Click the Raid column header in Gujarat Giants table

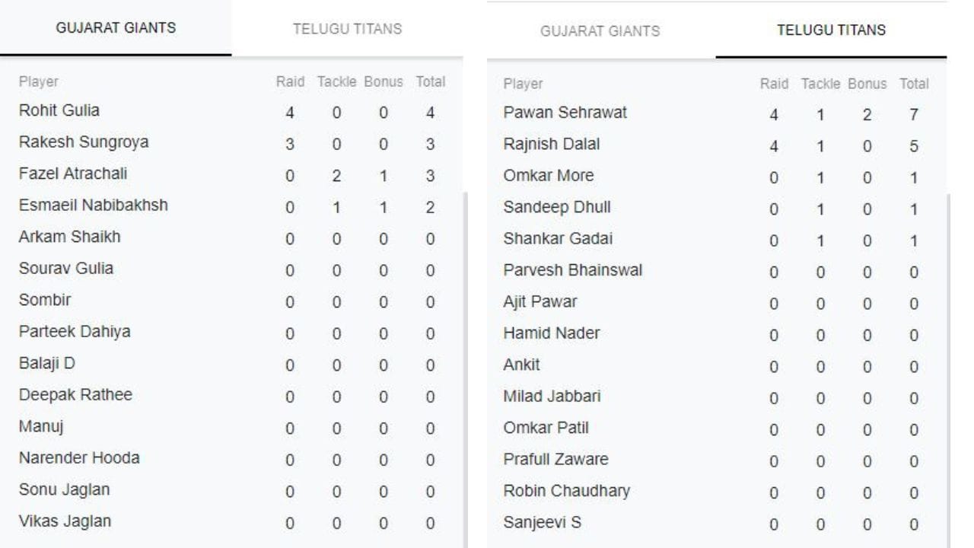pyautogui.click(x=290, y=81)
